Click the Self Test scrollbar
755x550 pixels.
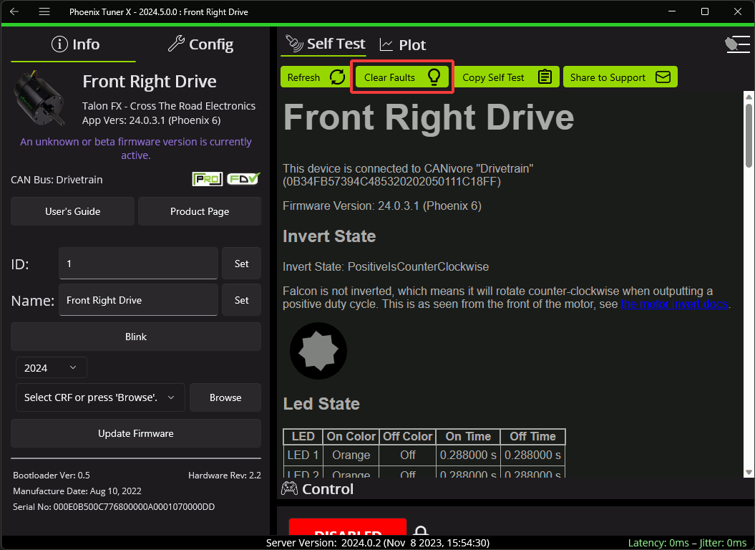point(749,135)
